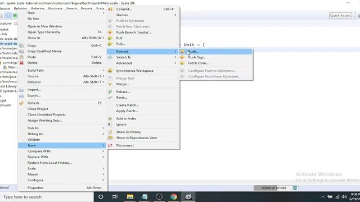360x202 pixels.
Task: Click the Refresh icon in context menu
Action: click(x=21, y=103)
